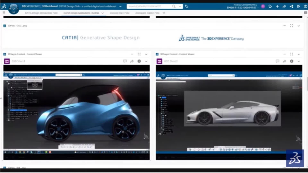The height and width of the screenshot is (173, 308).
Task: Open the chat panel icon at right edge
Action: 305,13
